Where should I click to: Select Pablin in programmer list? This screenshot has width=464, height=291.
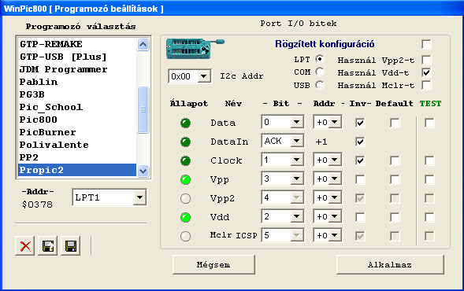pos(77,82)
